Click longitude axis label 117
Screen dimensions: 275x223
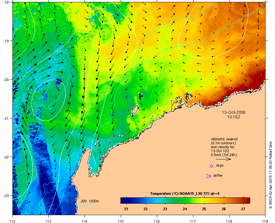193,221
